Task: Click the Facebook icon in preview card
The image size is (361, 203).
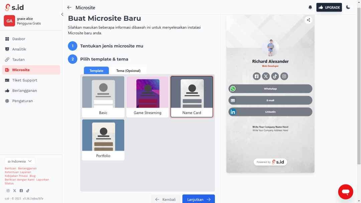Action: pos(256,76)
